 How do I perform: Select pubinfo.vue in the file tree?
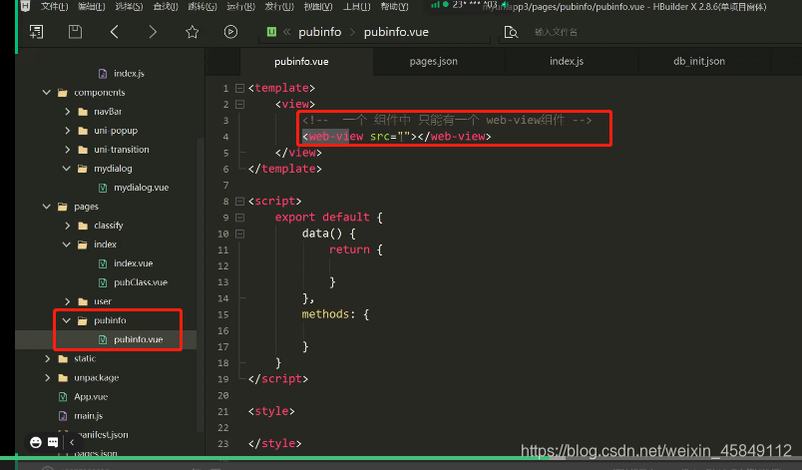[x=138, y=339]
